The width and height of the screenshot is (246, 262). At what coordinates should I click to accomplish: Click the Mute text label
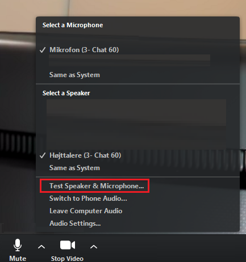pyautogui.click(x=18, y=259)
